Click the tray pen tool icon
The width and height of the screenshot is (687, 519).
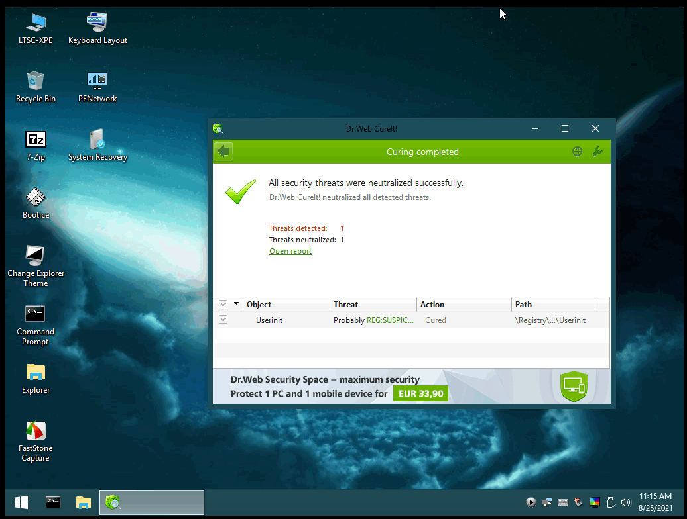[579, 502]
